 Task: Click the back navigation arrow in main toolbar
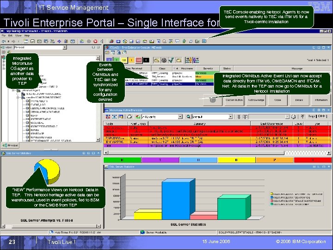[4, 42]
